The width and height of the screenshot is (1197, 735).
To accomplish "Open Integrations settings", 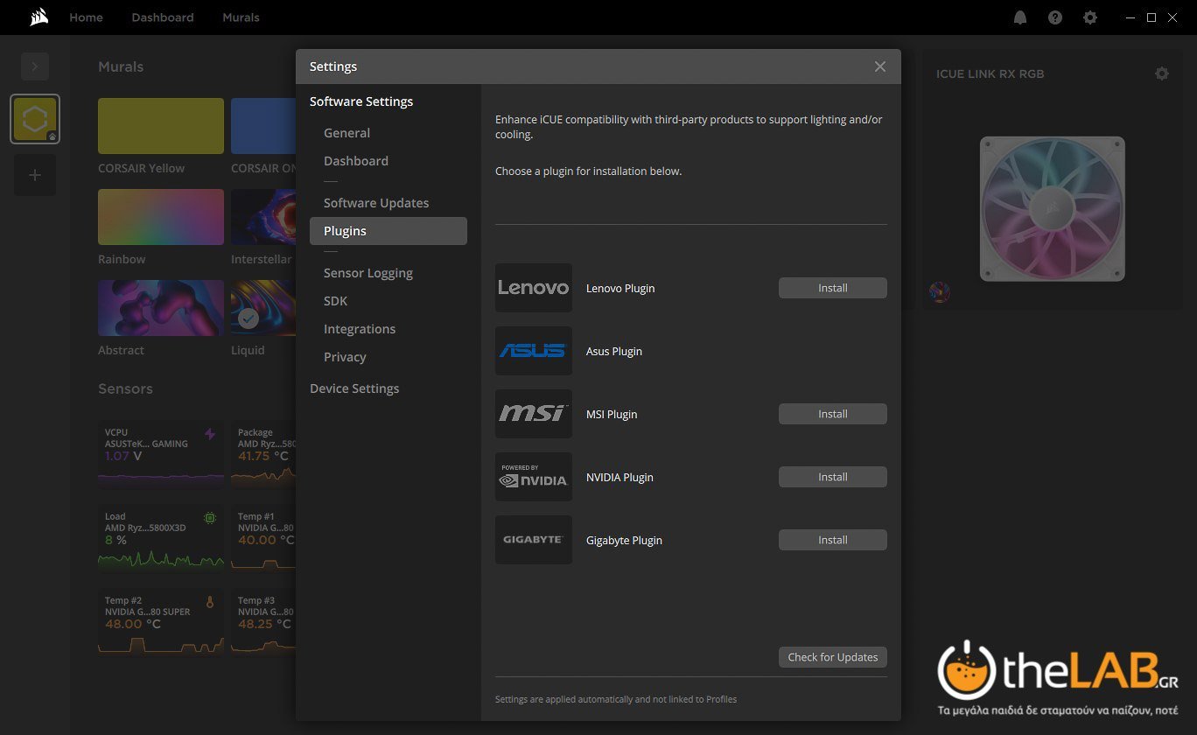I will (388, 329).
